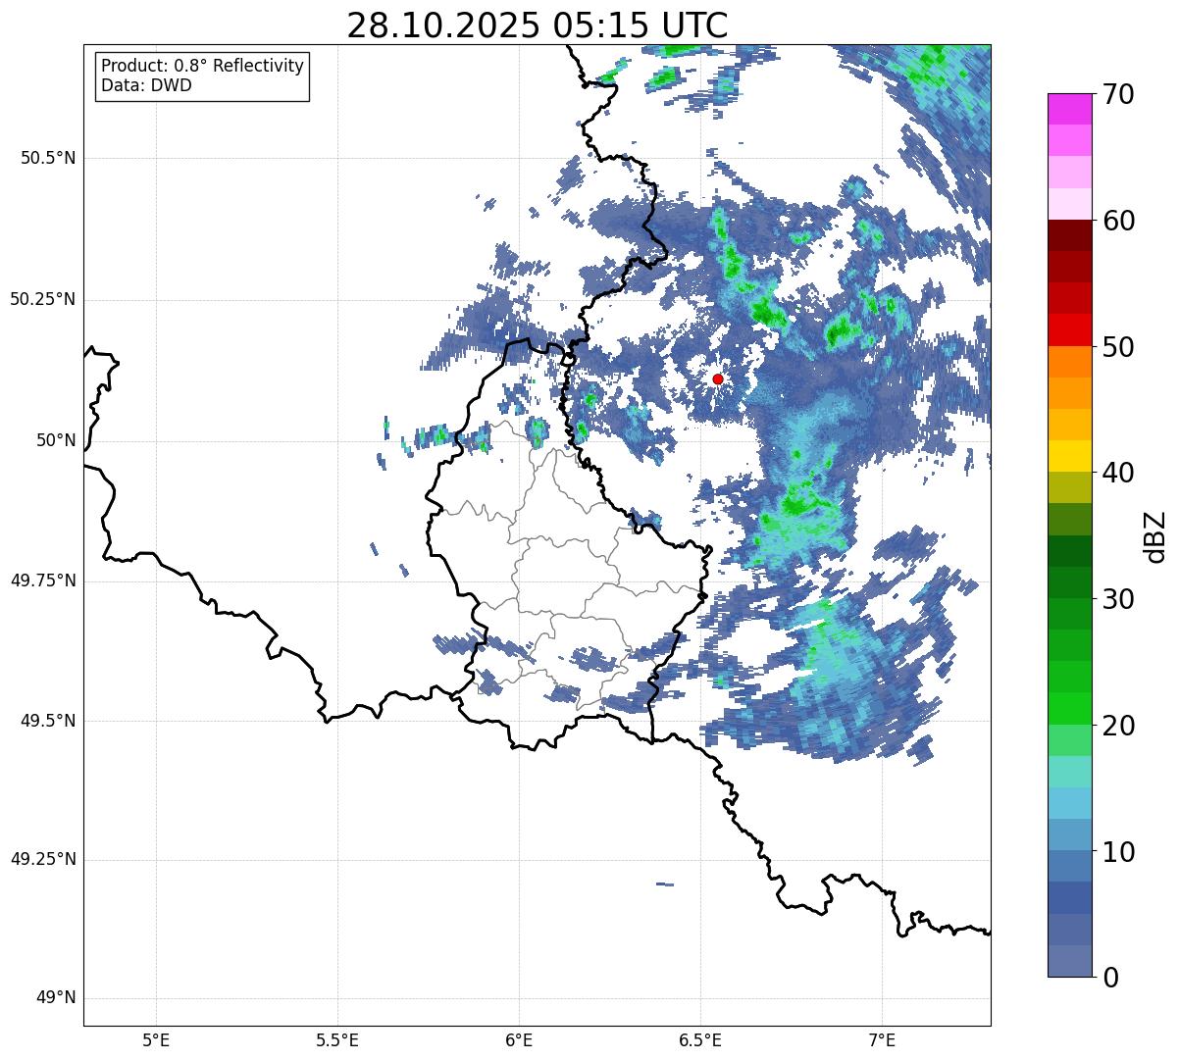Click the 50°N latitude tick label
Screen dimensions: 1179x1060
point(56,440)
